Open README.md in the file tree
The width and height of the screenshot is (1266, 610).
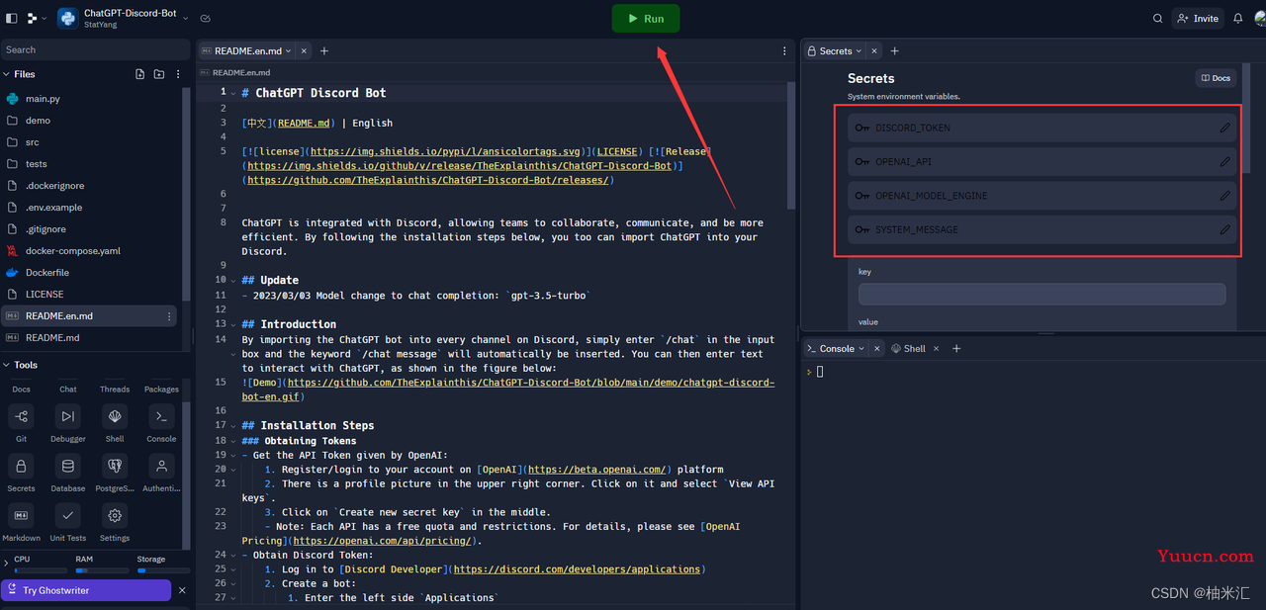click(91, 338)
